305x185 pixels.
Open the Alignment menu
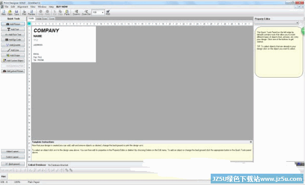[x=23, y=7]
